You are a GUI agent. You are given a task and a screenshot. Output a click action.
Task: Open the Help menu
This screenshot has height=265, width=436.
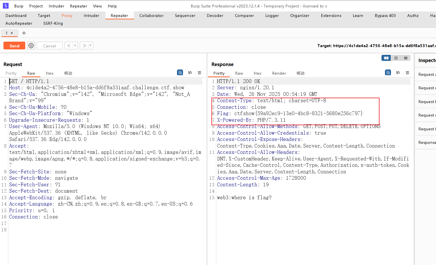(112, 6)
